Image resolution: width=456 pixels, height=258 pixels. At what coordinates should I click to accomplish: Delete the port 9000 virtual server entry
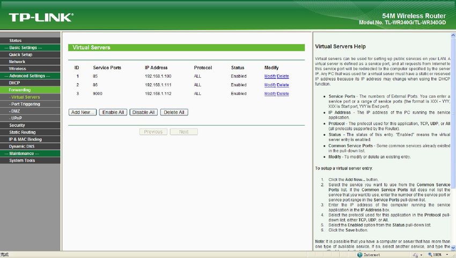pos(283,94)
